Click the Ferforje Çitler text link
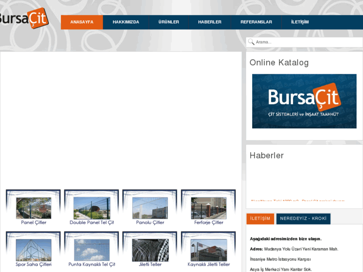Screen dimensions: 363x272 tap(209, 223)
